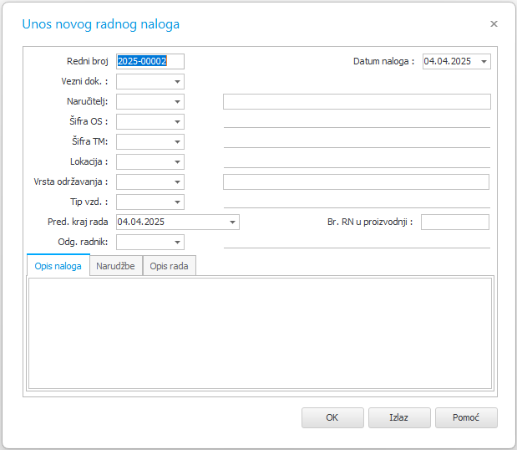Switch to the Narudžbe tab
517x450 pixels.
click(116, 266)
